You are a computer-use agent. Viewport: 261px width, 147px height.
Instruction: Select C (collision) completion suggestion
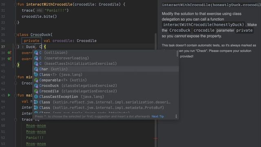click(106, 53)
